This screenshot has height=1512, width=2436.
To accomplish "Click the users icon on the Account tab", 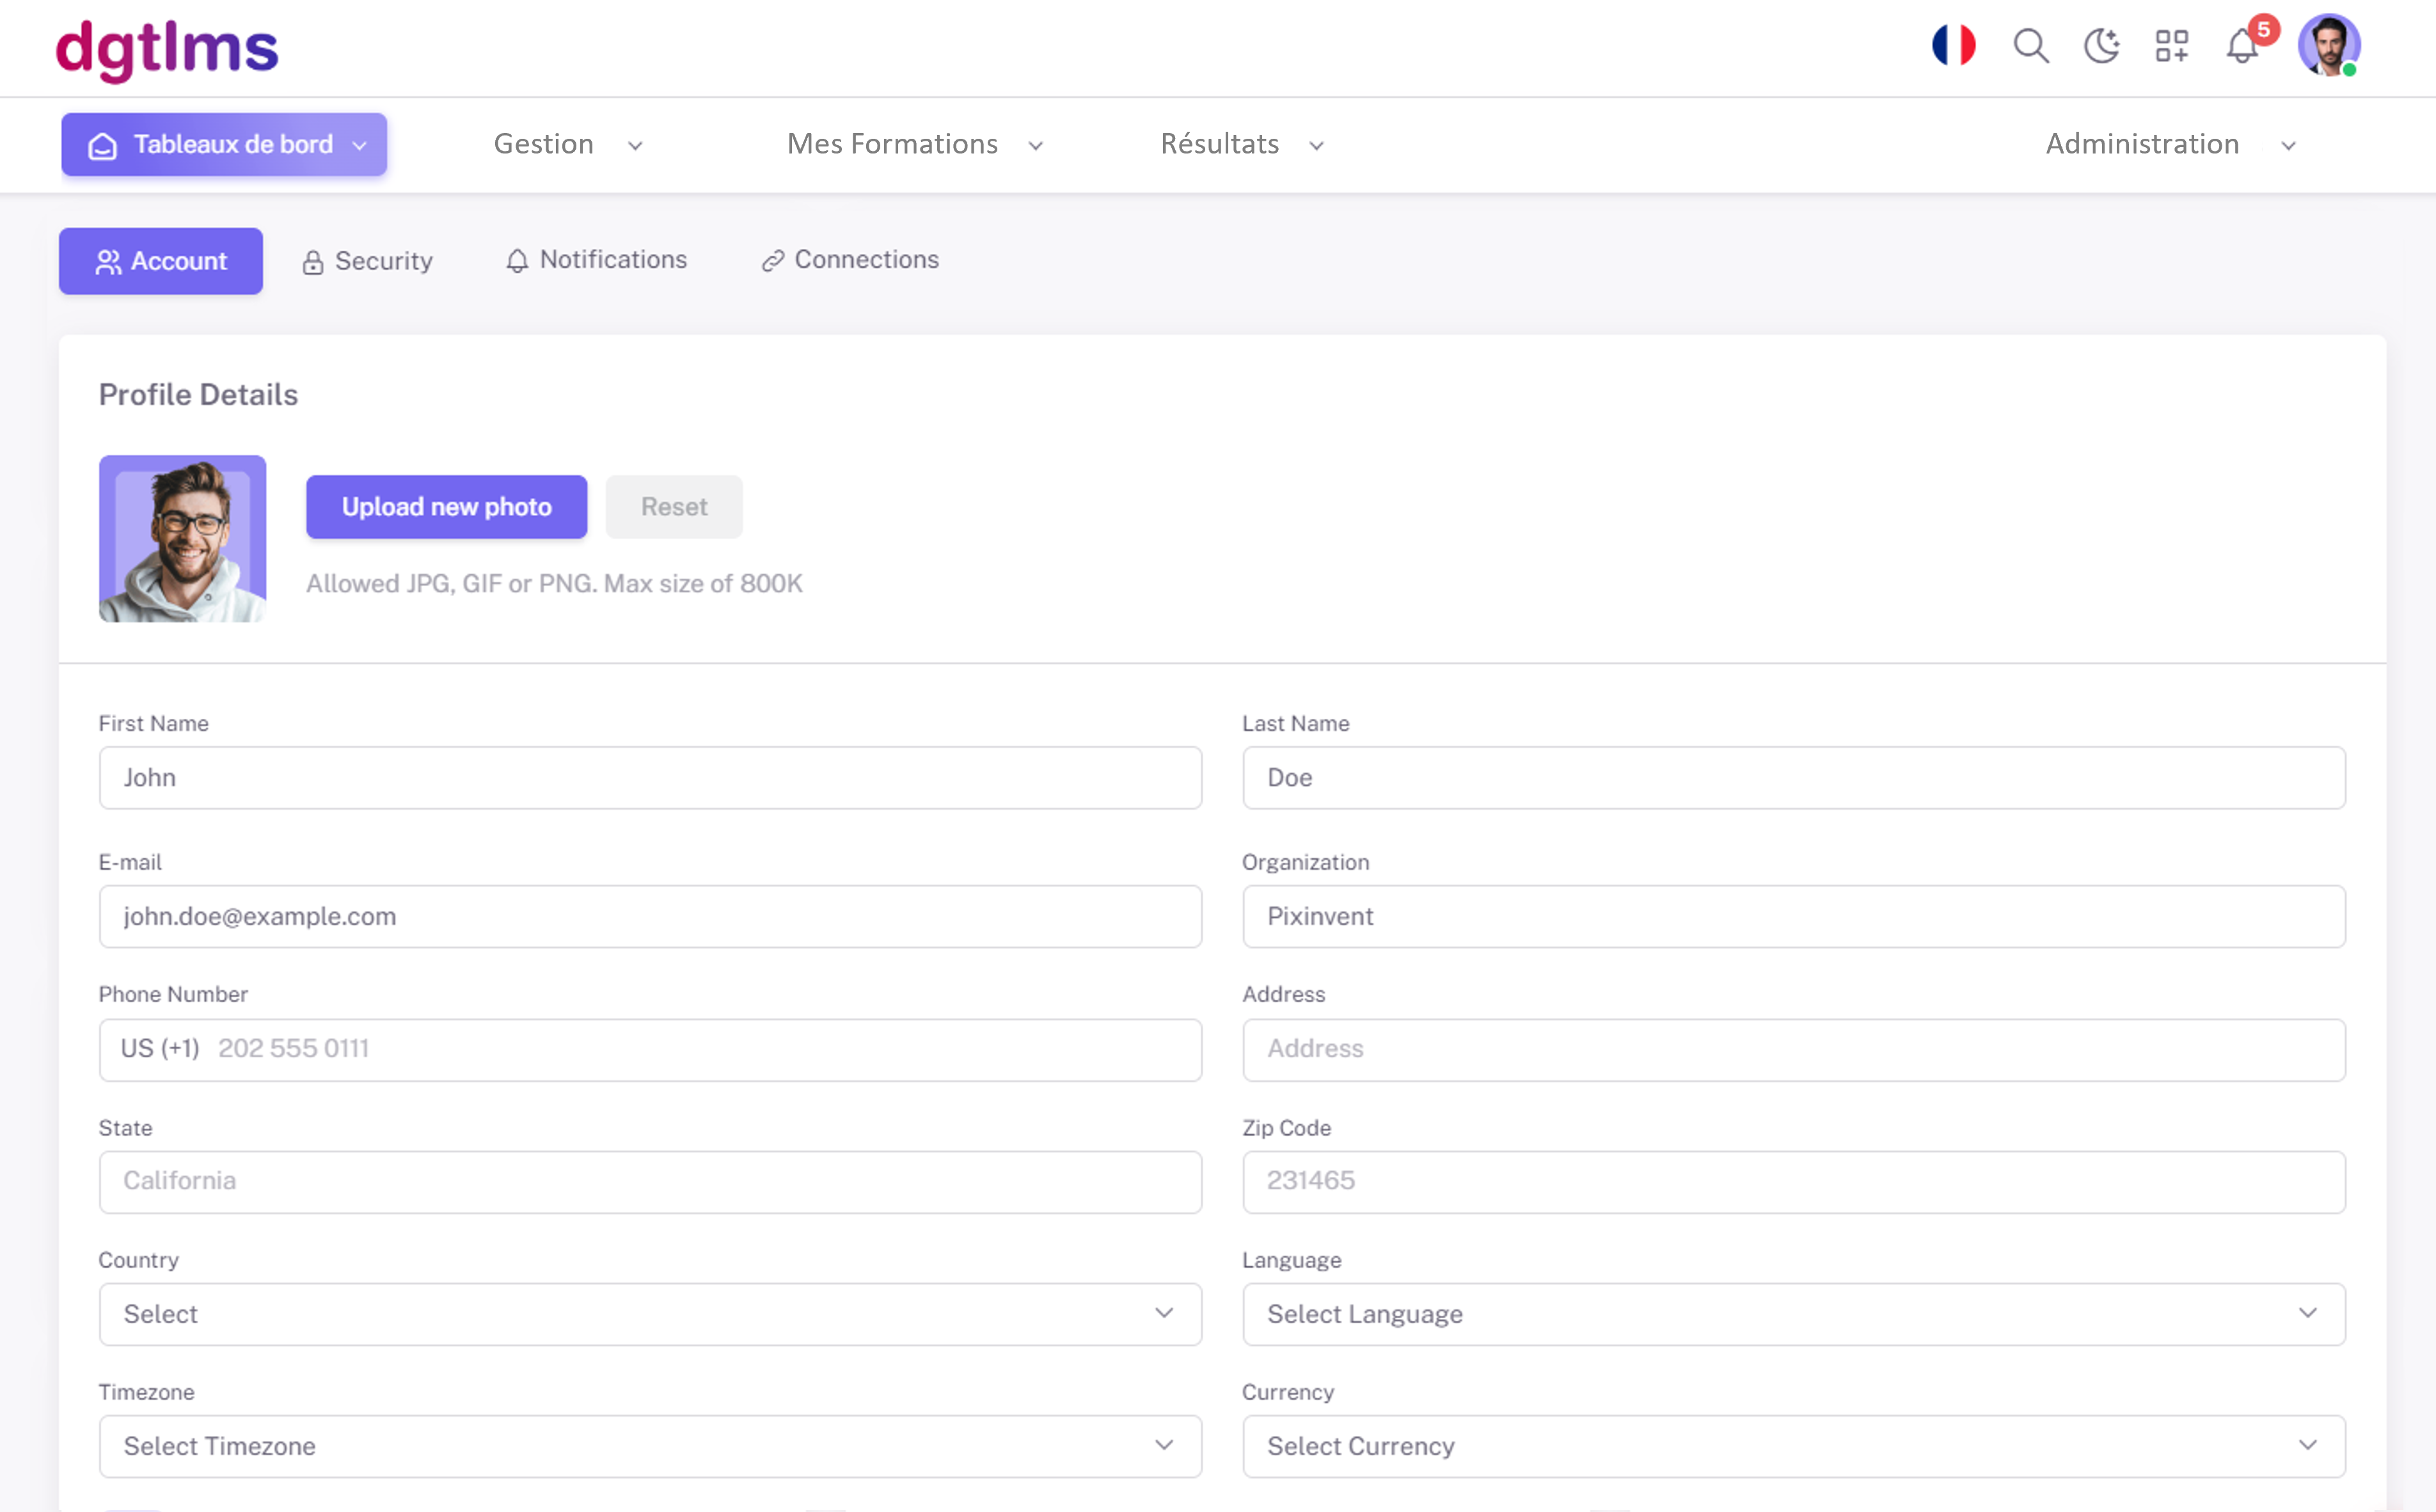I will click(108, 262).
